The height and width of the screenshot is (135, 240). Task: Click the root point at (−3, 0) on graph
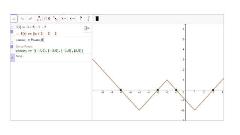pos(157,90)
